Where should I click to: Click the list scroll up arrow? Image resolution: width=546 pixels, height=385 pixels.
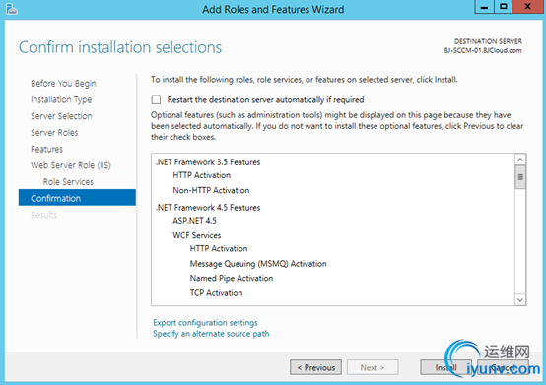pyautogui.click(x=520, y=160)
